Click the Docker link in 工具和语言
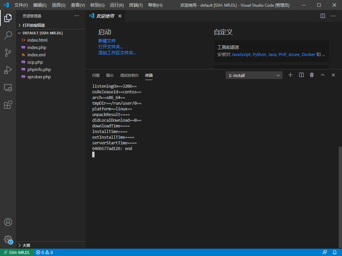The image size is (342, 256). pyautogui.click(x=308, y=54)
